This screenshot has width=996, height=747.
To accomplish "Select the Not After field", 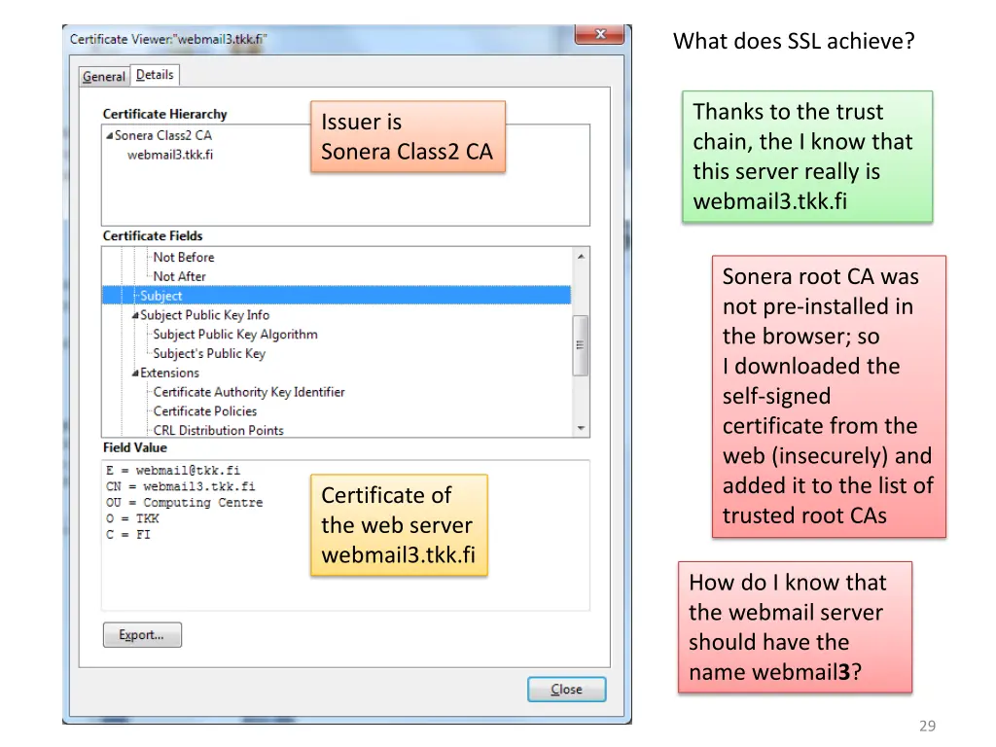I will point(179,276).
